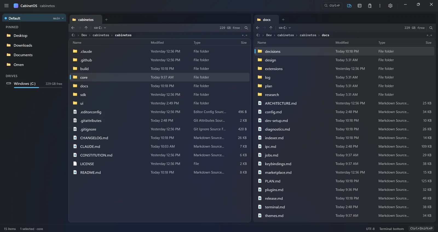The width and height of the screenshot is (438, 232).
Task: Open the C: drive dropdown in docs pane
Action: click(x=285, y=28)
